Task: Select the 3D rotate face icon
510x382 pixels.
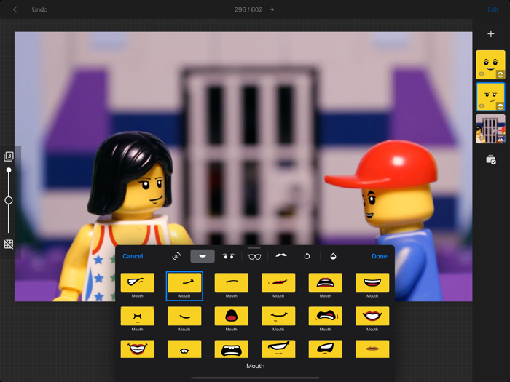Action: click(176, 256)
